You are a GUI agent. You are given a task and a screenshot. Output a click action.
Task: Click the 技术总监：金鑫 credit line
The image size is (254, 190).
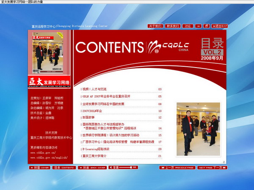pyautogui.click(x=41, y=113)
